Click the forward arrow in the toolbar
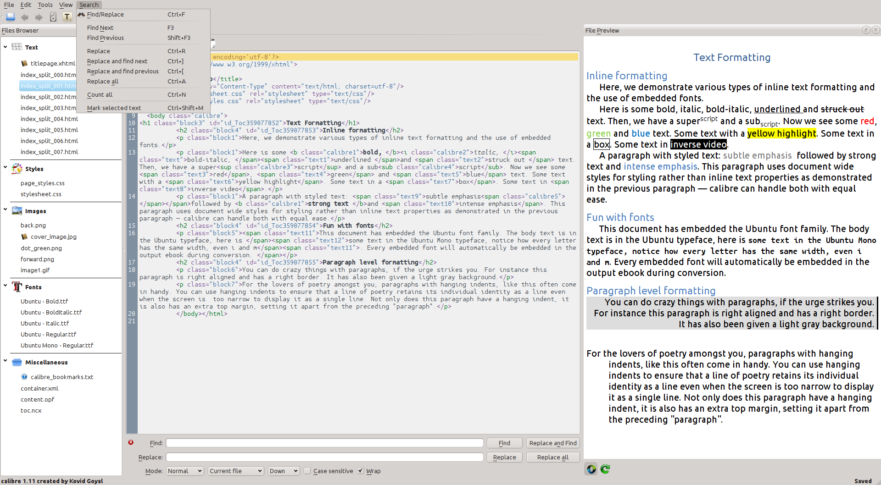This screenshot has width=881, height=485. [x=39, y=17]
